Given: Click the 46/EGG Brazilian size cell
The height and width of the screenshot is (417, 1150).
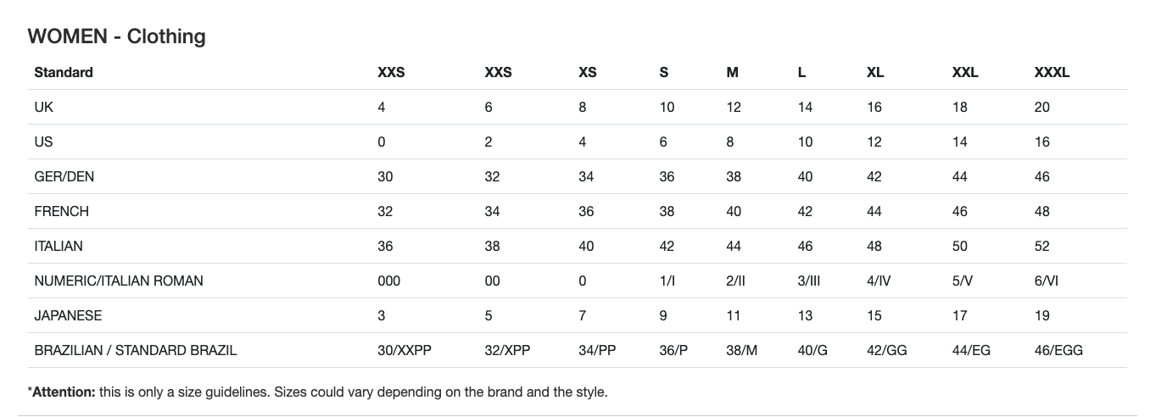Looking at the screenshot, I should tap(1058, 350).
